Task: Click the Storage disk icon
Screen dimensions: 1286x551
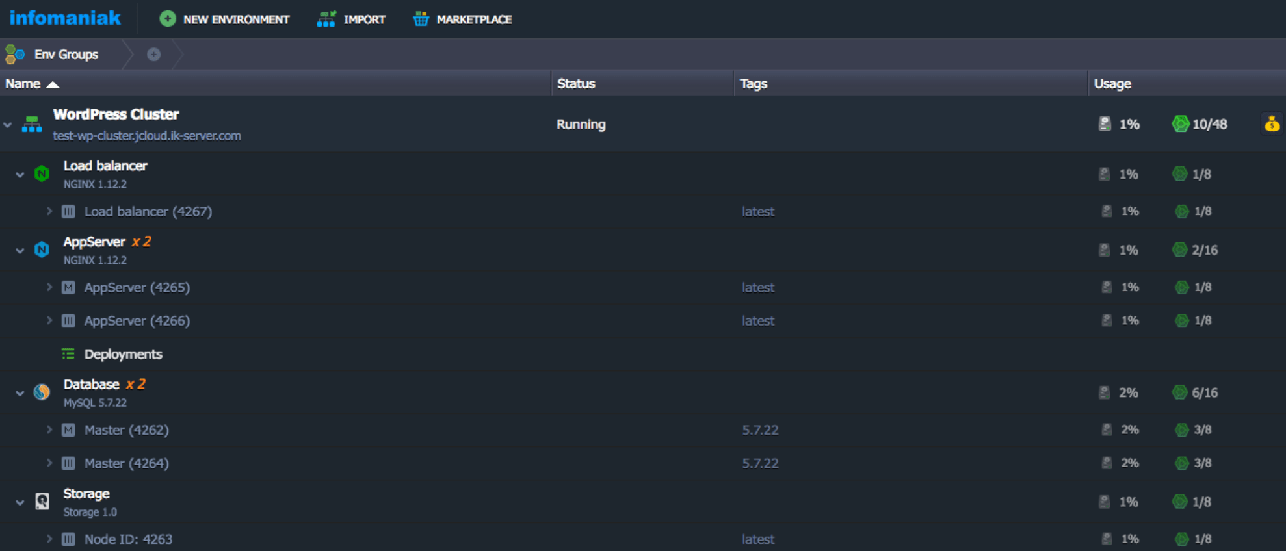Action: [42, 501]
